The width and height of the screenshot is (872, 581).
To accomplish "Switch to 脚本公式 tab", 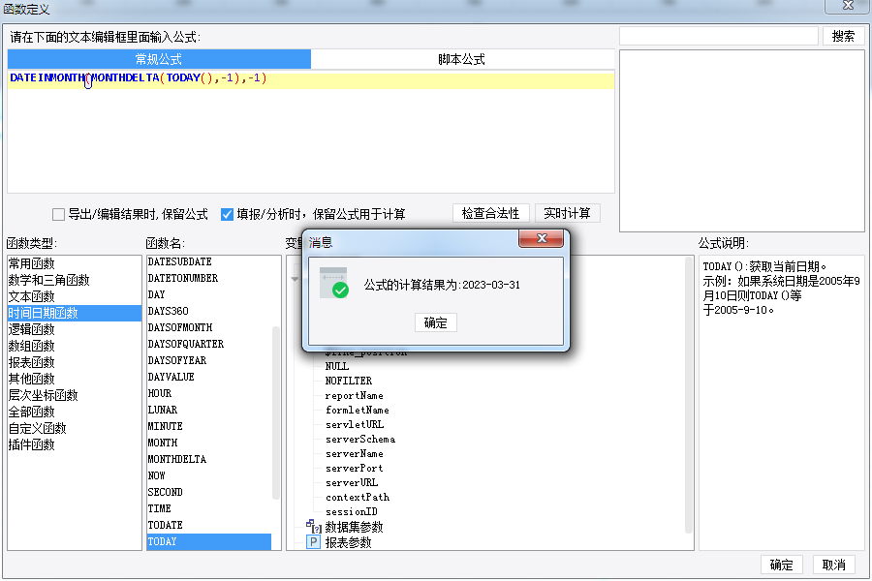I will pos(461,59).
